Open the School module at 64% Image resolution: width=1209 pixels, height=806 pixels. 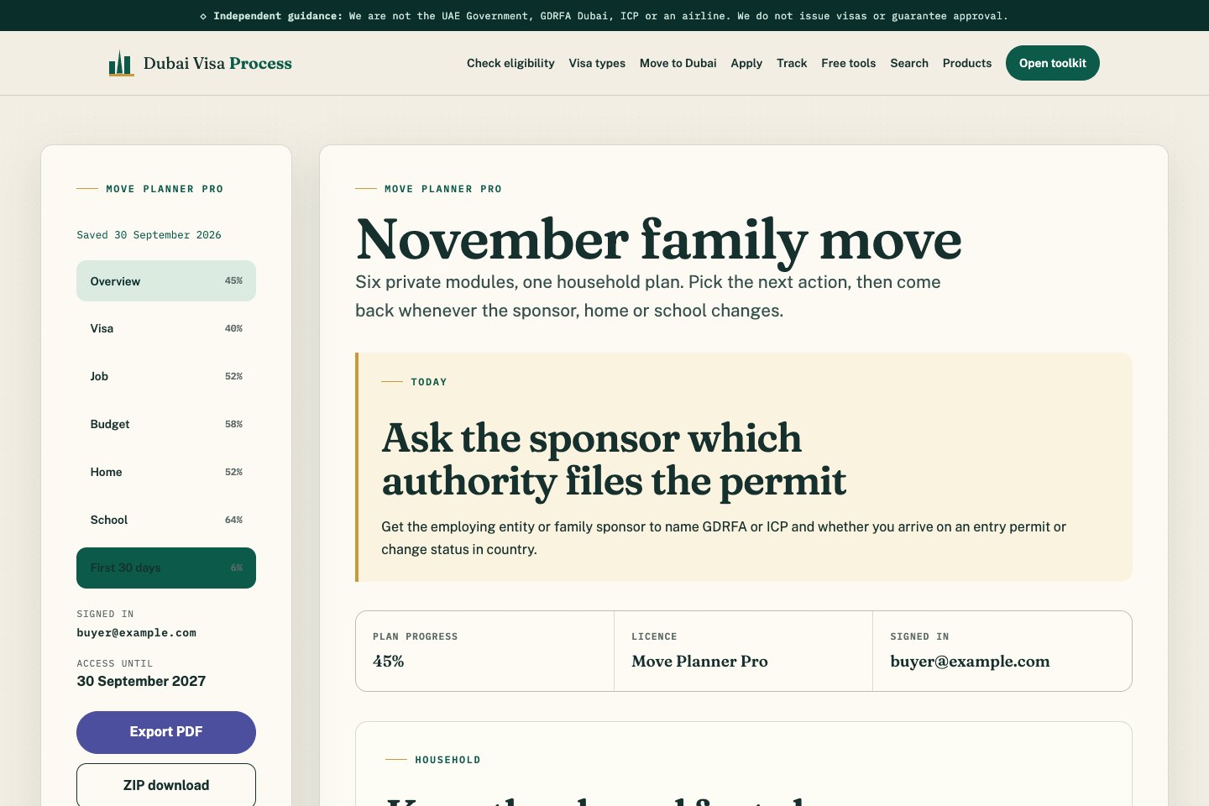pos(166,520)
